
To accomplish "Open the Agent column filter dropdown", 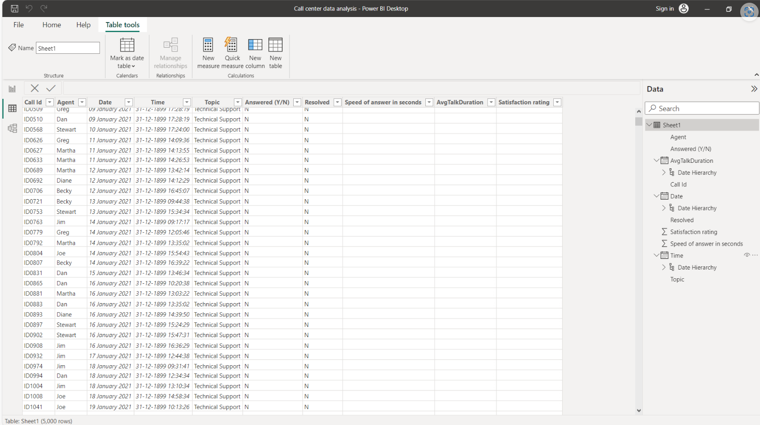I will (82, 102).
